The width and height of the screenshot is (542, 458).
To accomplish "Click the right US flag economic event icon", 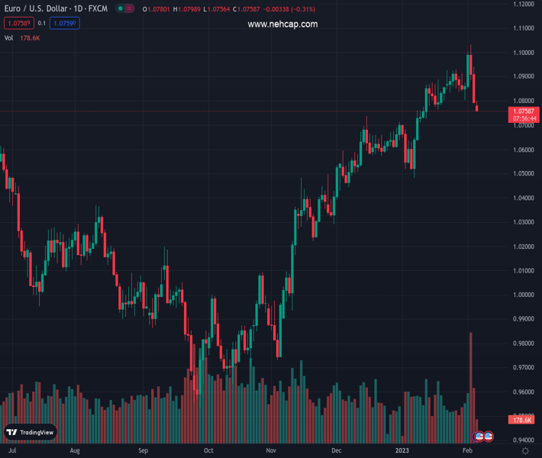I will (x=488, y=436).
